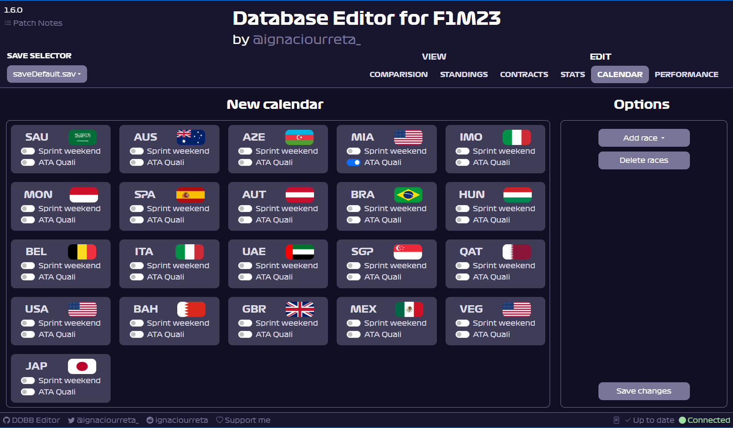Screen dimensions: 733x428
Task: Click the heart icon next to Support me
Action: 219,420
